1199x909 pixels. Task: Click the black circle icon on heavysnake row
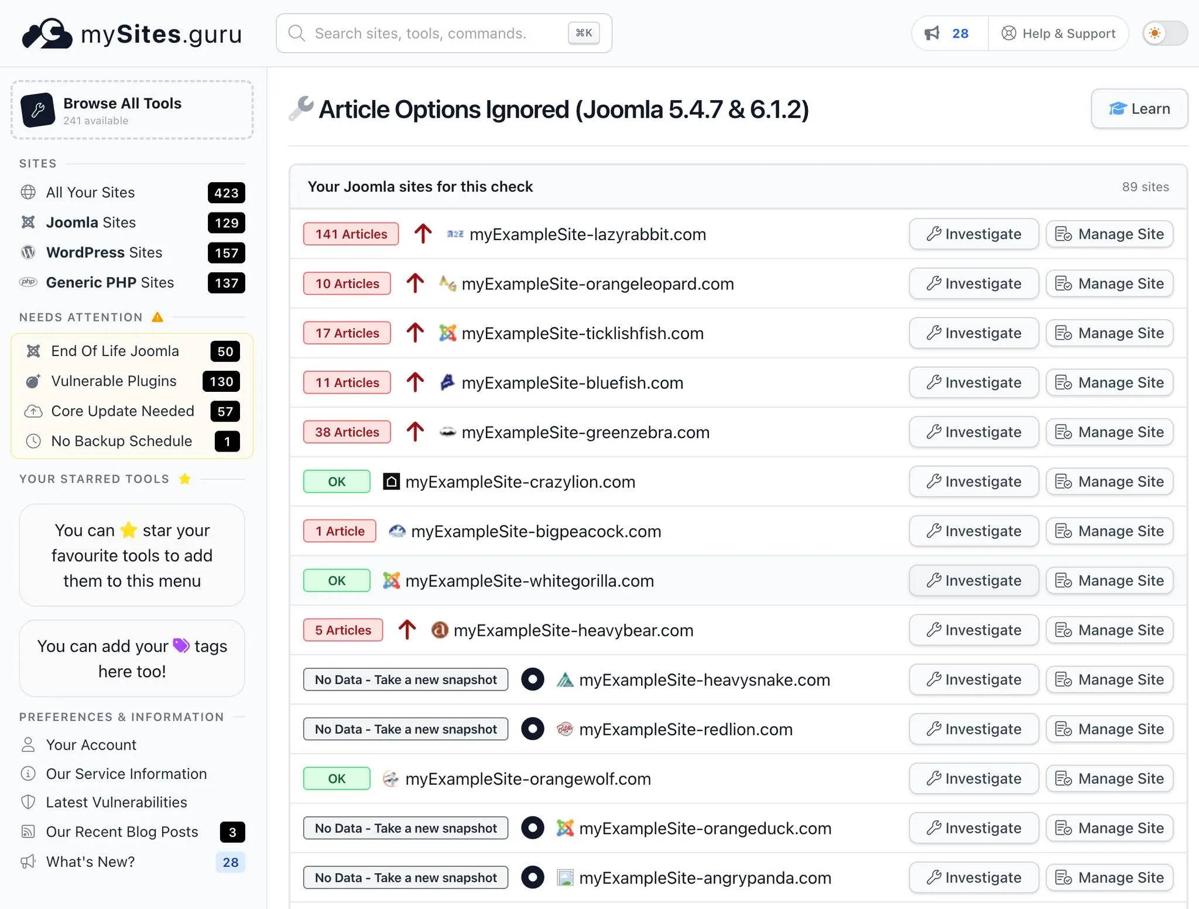533,679
